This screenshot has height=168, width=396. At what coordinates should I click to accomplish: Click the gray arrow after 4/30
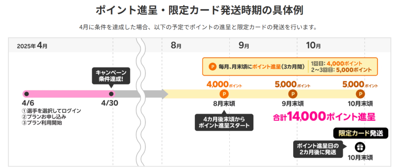[128, 94]
